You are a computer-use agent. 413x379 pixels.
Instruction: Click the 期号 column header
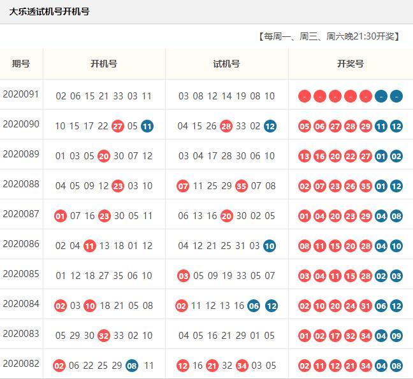click(21, 64)
